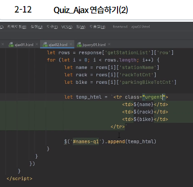This screenshot has height=187, width=193.
Task: Click 'let rows' variable declaration
Action: 58,53
